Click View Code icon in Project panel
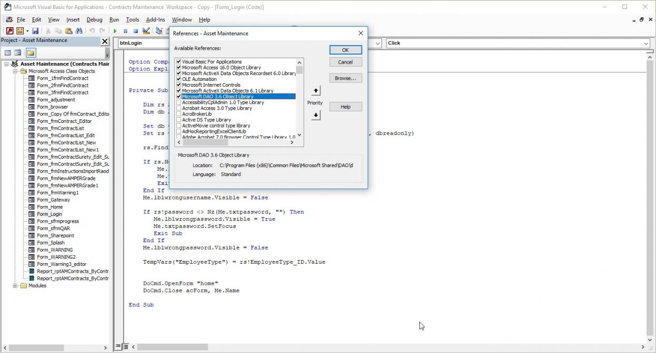656x353 pixels. [8, 53]
